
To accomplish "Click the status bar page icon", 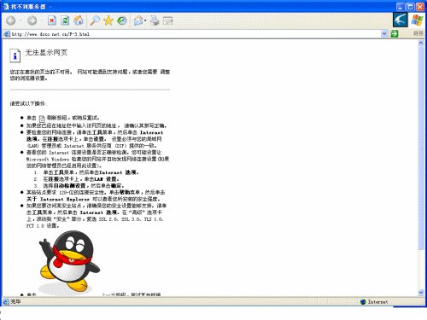I will pos(6,301).
